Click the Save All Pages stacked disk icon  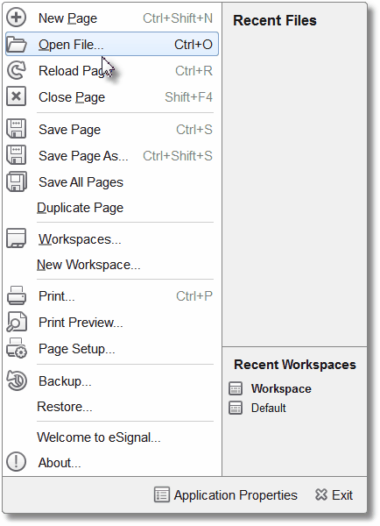(x=16, y=181)
